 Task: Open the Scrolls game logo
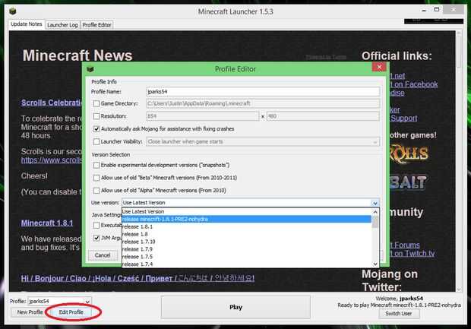tap(409, 154)
